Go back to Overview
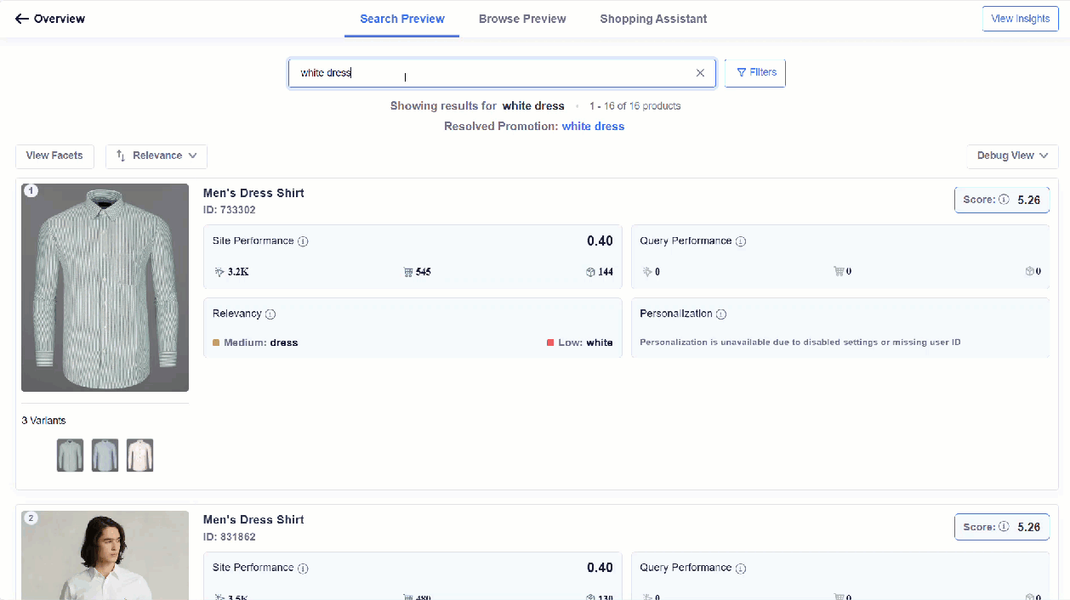The width and height of the screenshot is (1070, 600). [50, 19]
